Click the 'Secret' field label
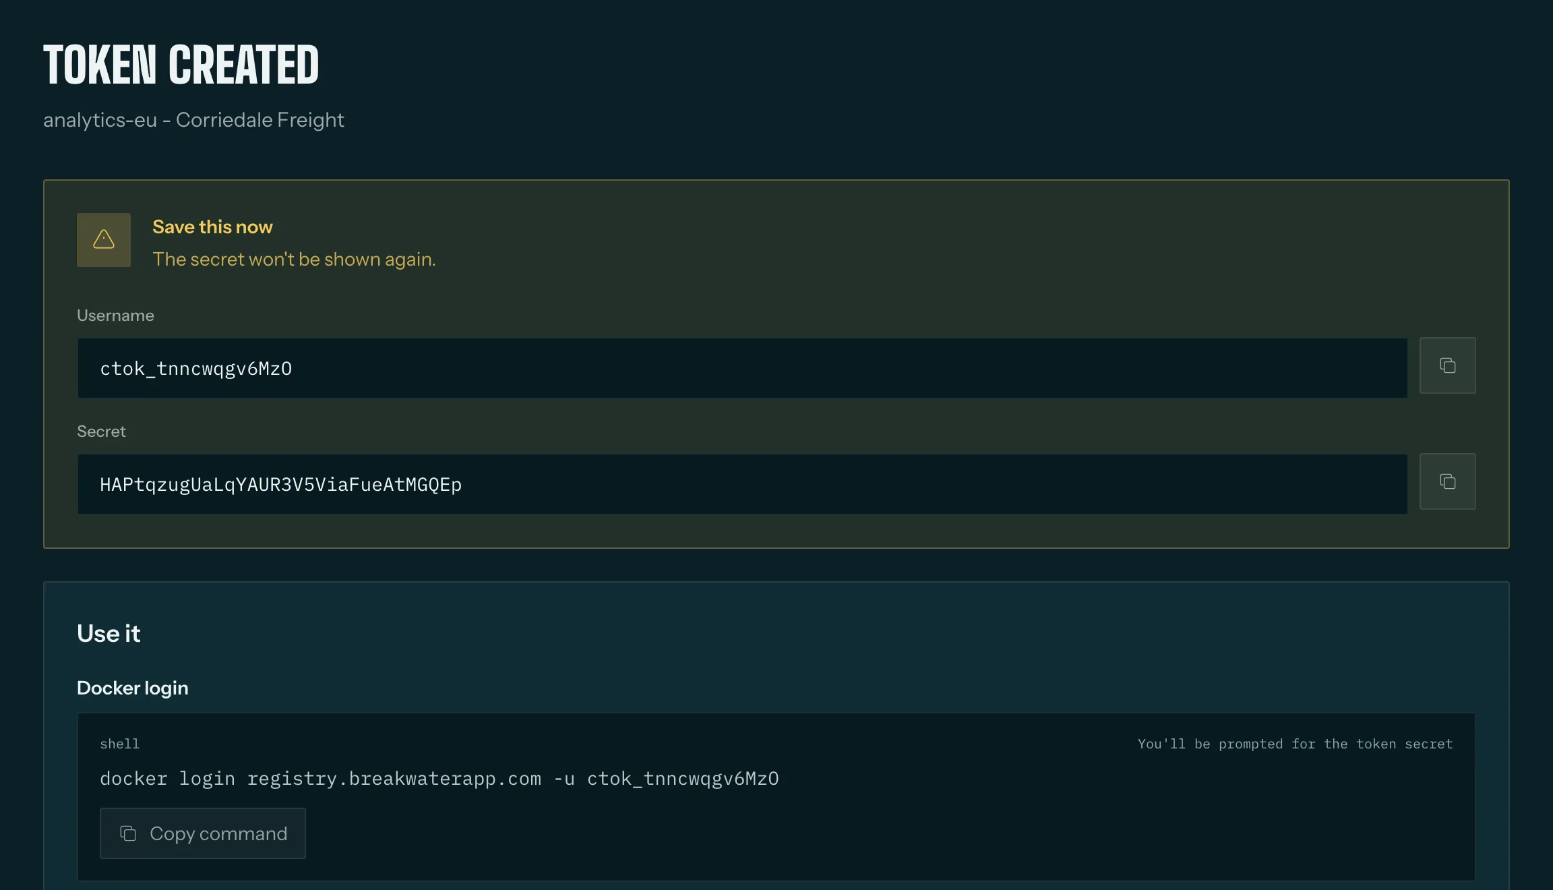This screenshot has width=1553, height=890. click(101, 432)
